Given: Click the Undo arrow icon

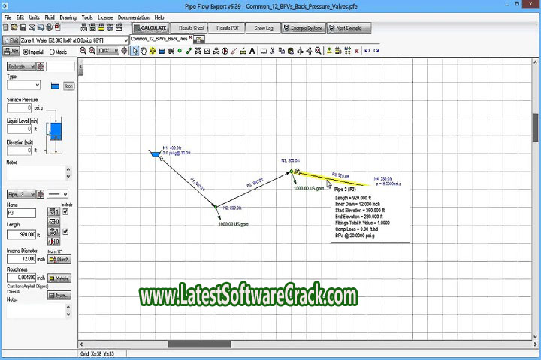Looking at the screenshot, I should pos(367,51).
